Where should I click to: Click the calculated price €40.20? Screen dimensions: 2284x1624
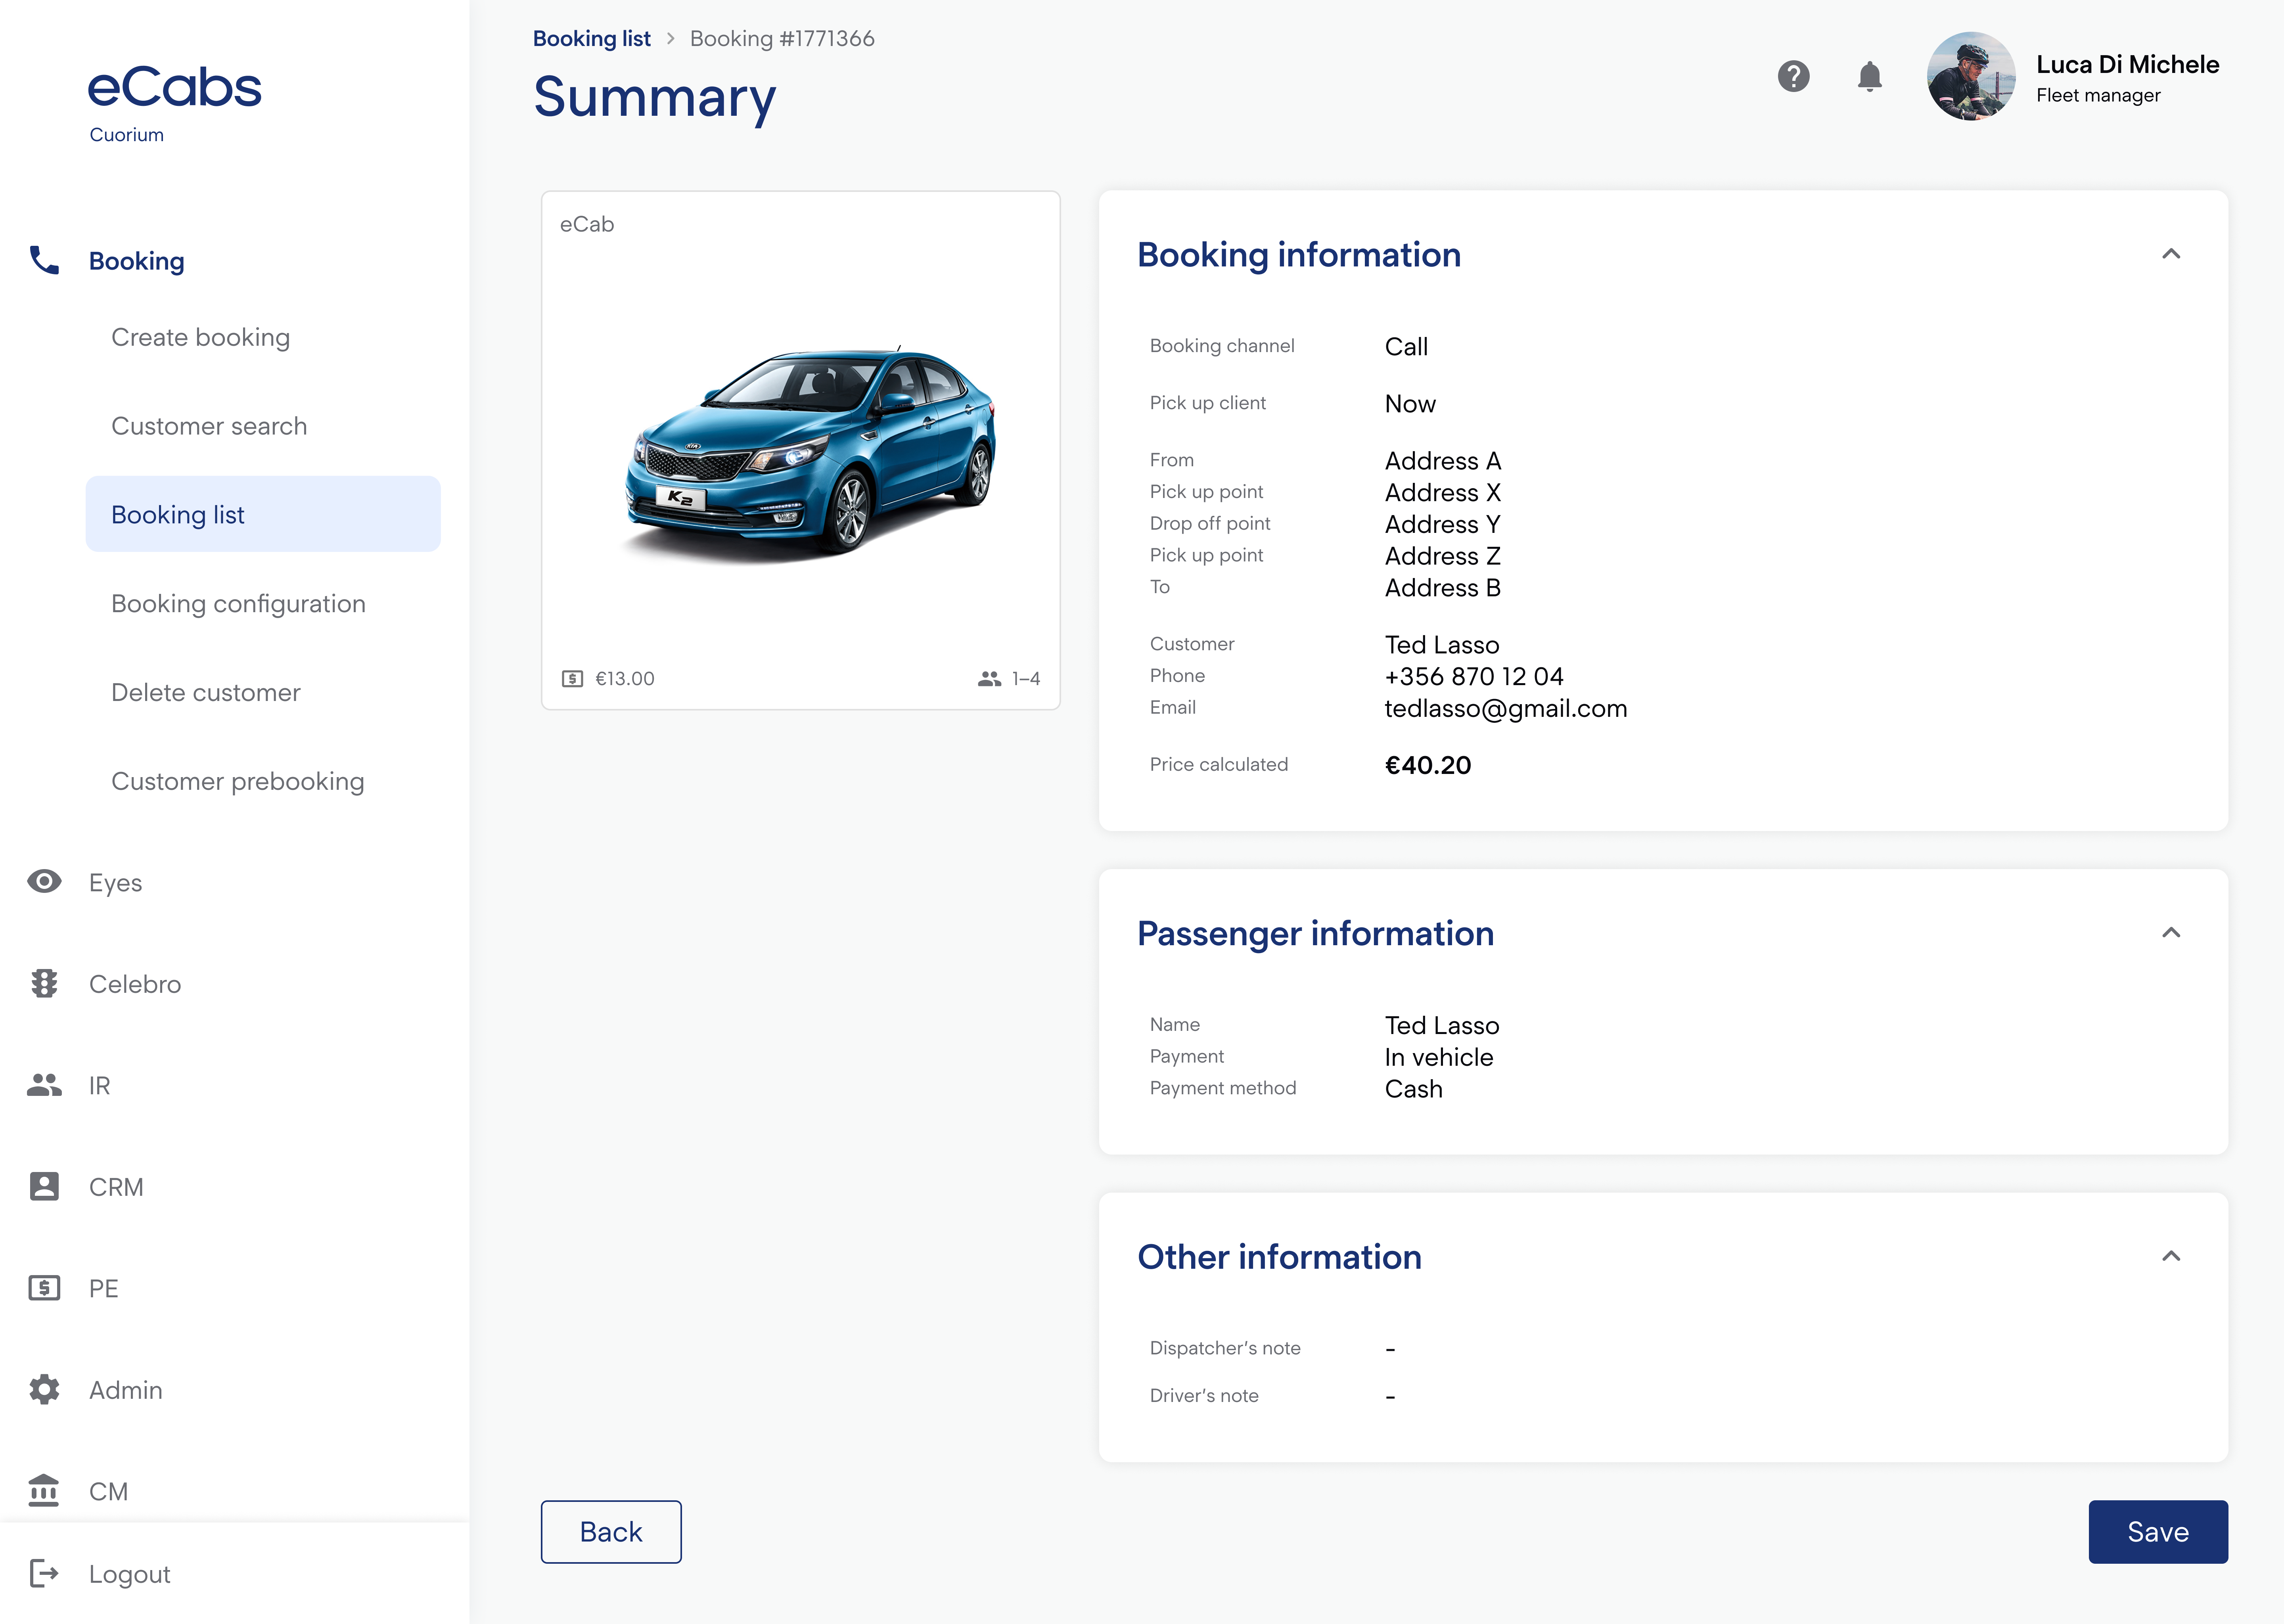coord(1427,765)
